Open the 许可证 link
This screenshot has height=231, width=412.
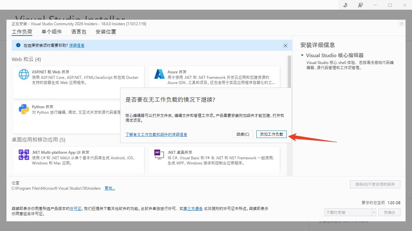pyautogui.click(x=76, y=209)
